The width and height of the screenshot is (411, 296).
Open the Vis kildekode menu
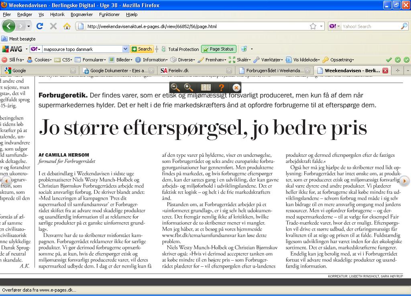click(303, 60)
